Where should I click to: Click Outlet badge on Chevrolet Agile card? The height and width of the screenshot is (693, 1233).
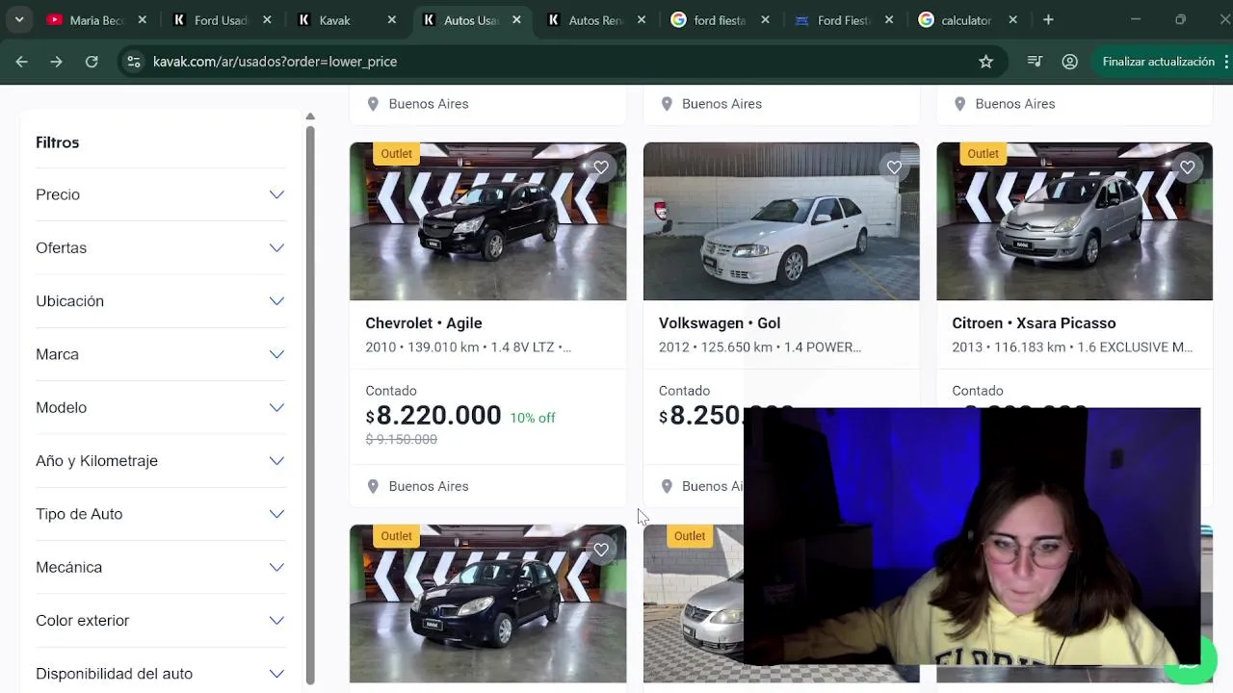(396, 154)
